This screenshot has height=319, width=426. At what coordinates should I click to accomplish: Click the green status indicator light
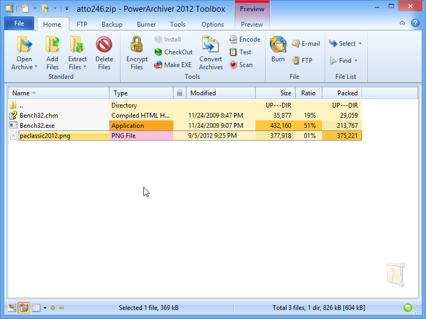point(408,308)
